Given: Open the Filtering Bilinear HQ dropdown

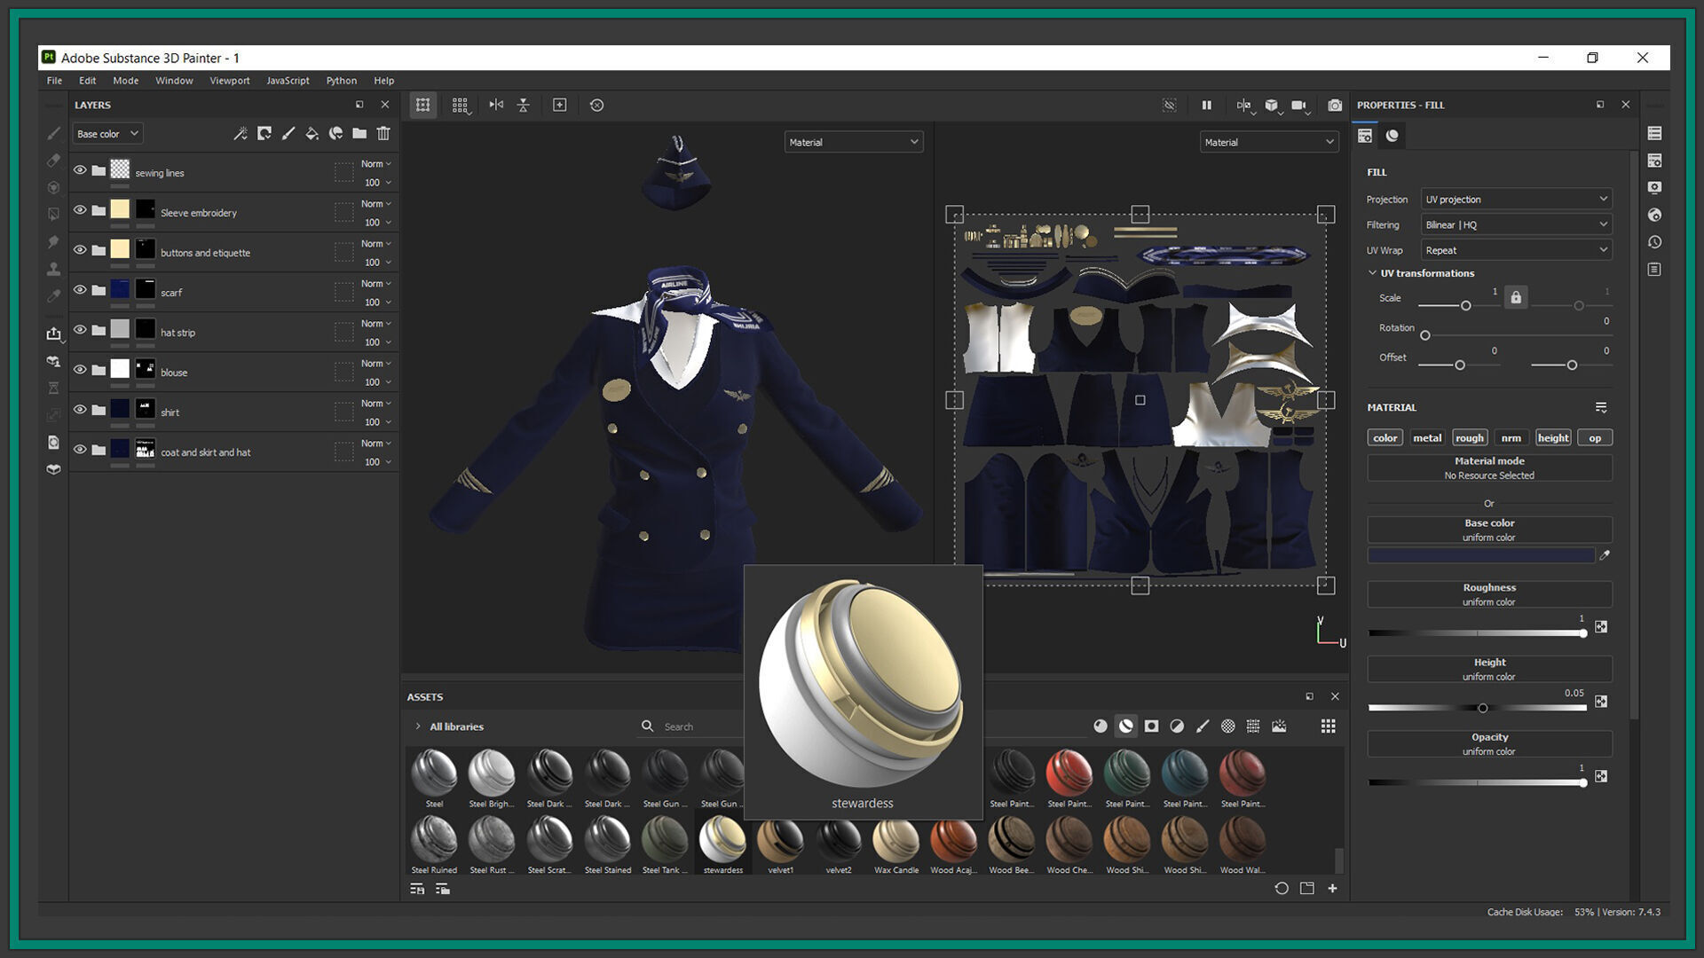Looking at the screenshot, I should click(x=1516, y=224).
